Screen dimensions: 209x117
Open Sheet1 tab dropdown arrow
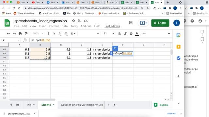(x=54, y=105)
